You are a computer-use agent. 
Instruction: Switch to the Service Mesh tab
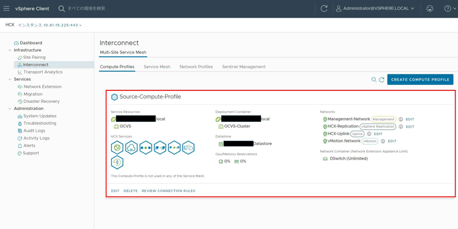pos(157,66)
